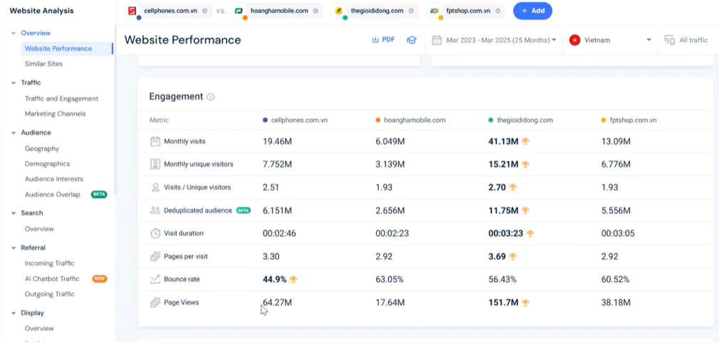This screenshot has height=342, width=719.
Task: Open Traffic and Engagement page
Action: (x=61, y=98)
